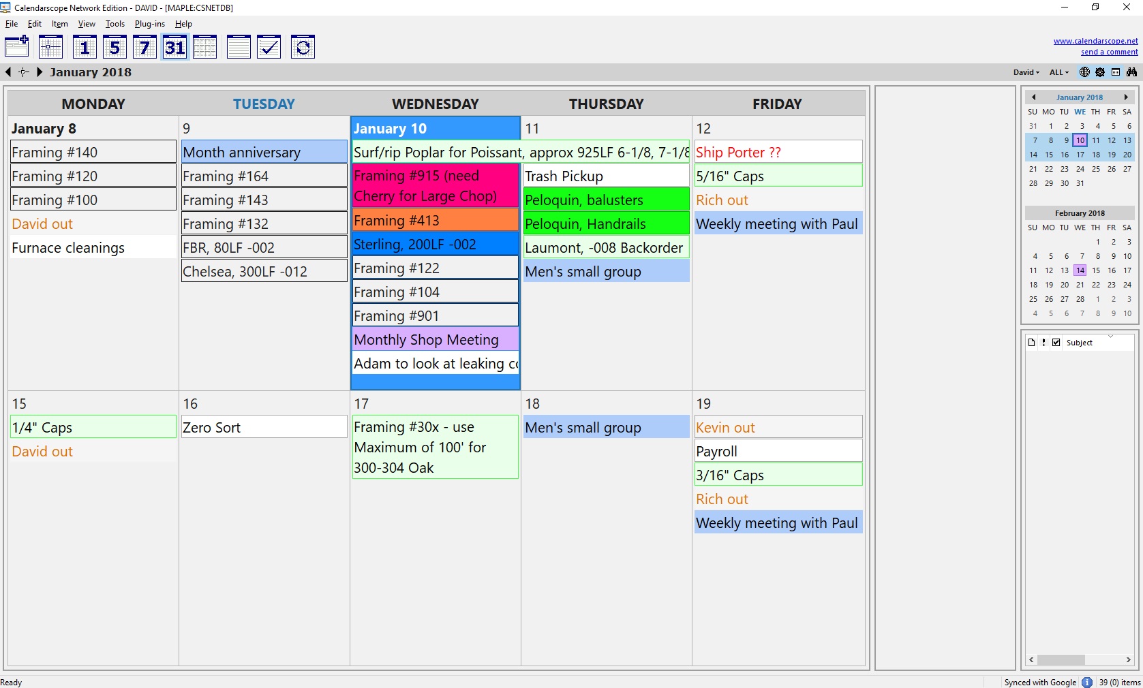Click January 2018 mini calendar title
1143x688 pixels.
pyautogui.click(x=1080, y=97)
